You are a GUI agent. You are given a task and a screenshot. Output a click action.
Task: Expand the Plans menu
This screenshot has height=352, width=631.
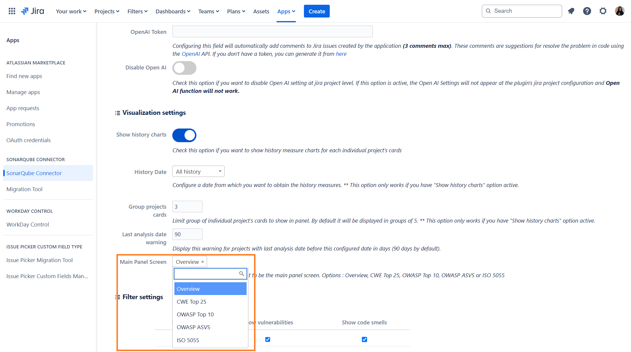tap(236, 11)
